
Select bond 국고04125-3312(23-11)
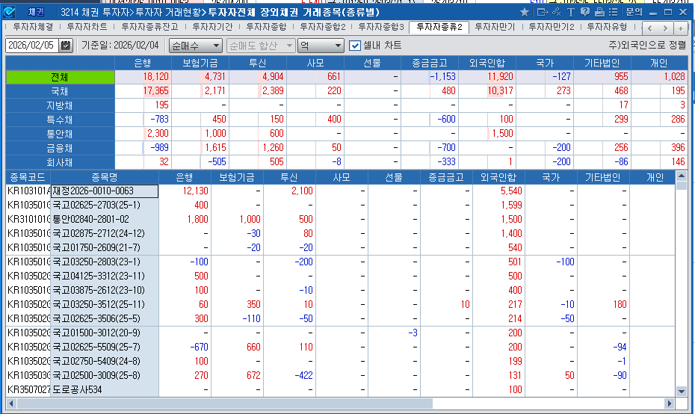click(x=105, y=276)
